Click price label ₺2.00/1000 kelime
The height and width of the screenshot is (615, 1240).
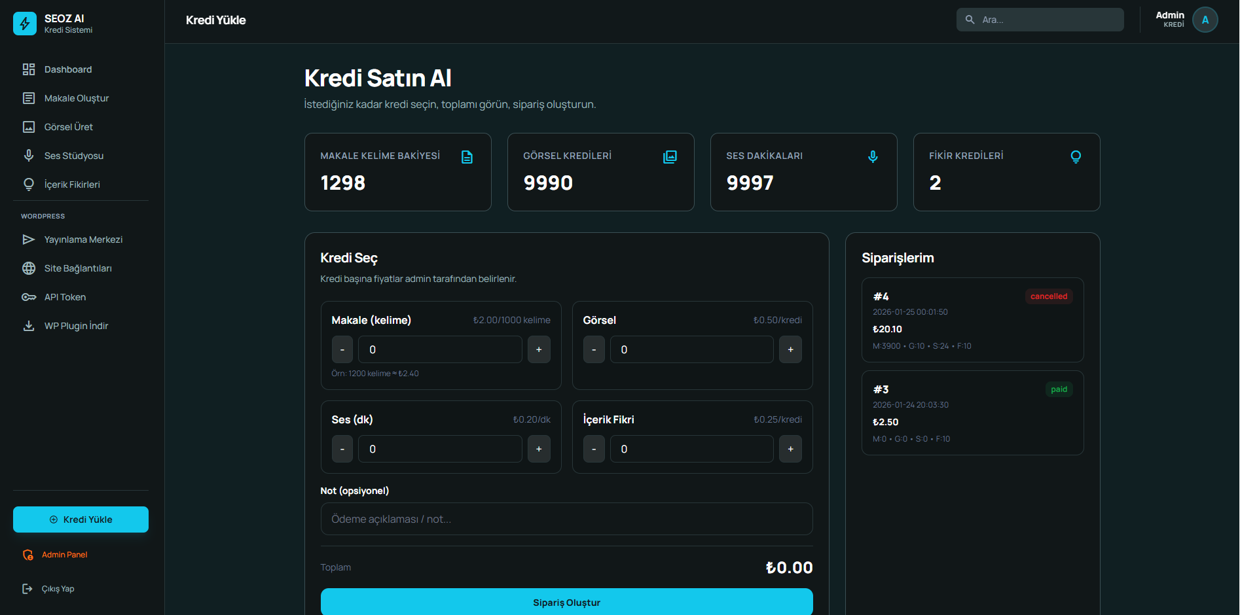coord(511,320)
